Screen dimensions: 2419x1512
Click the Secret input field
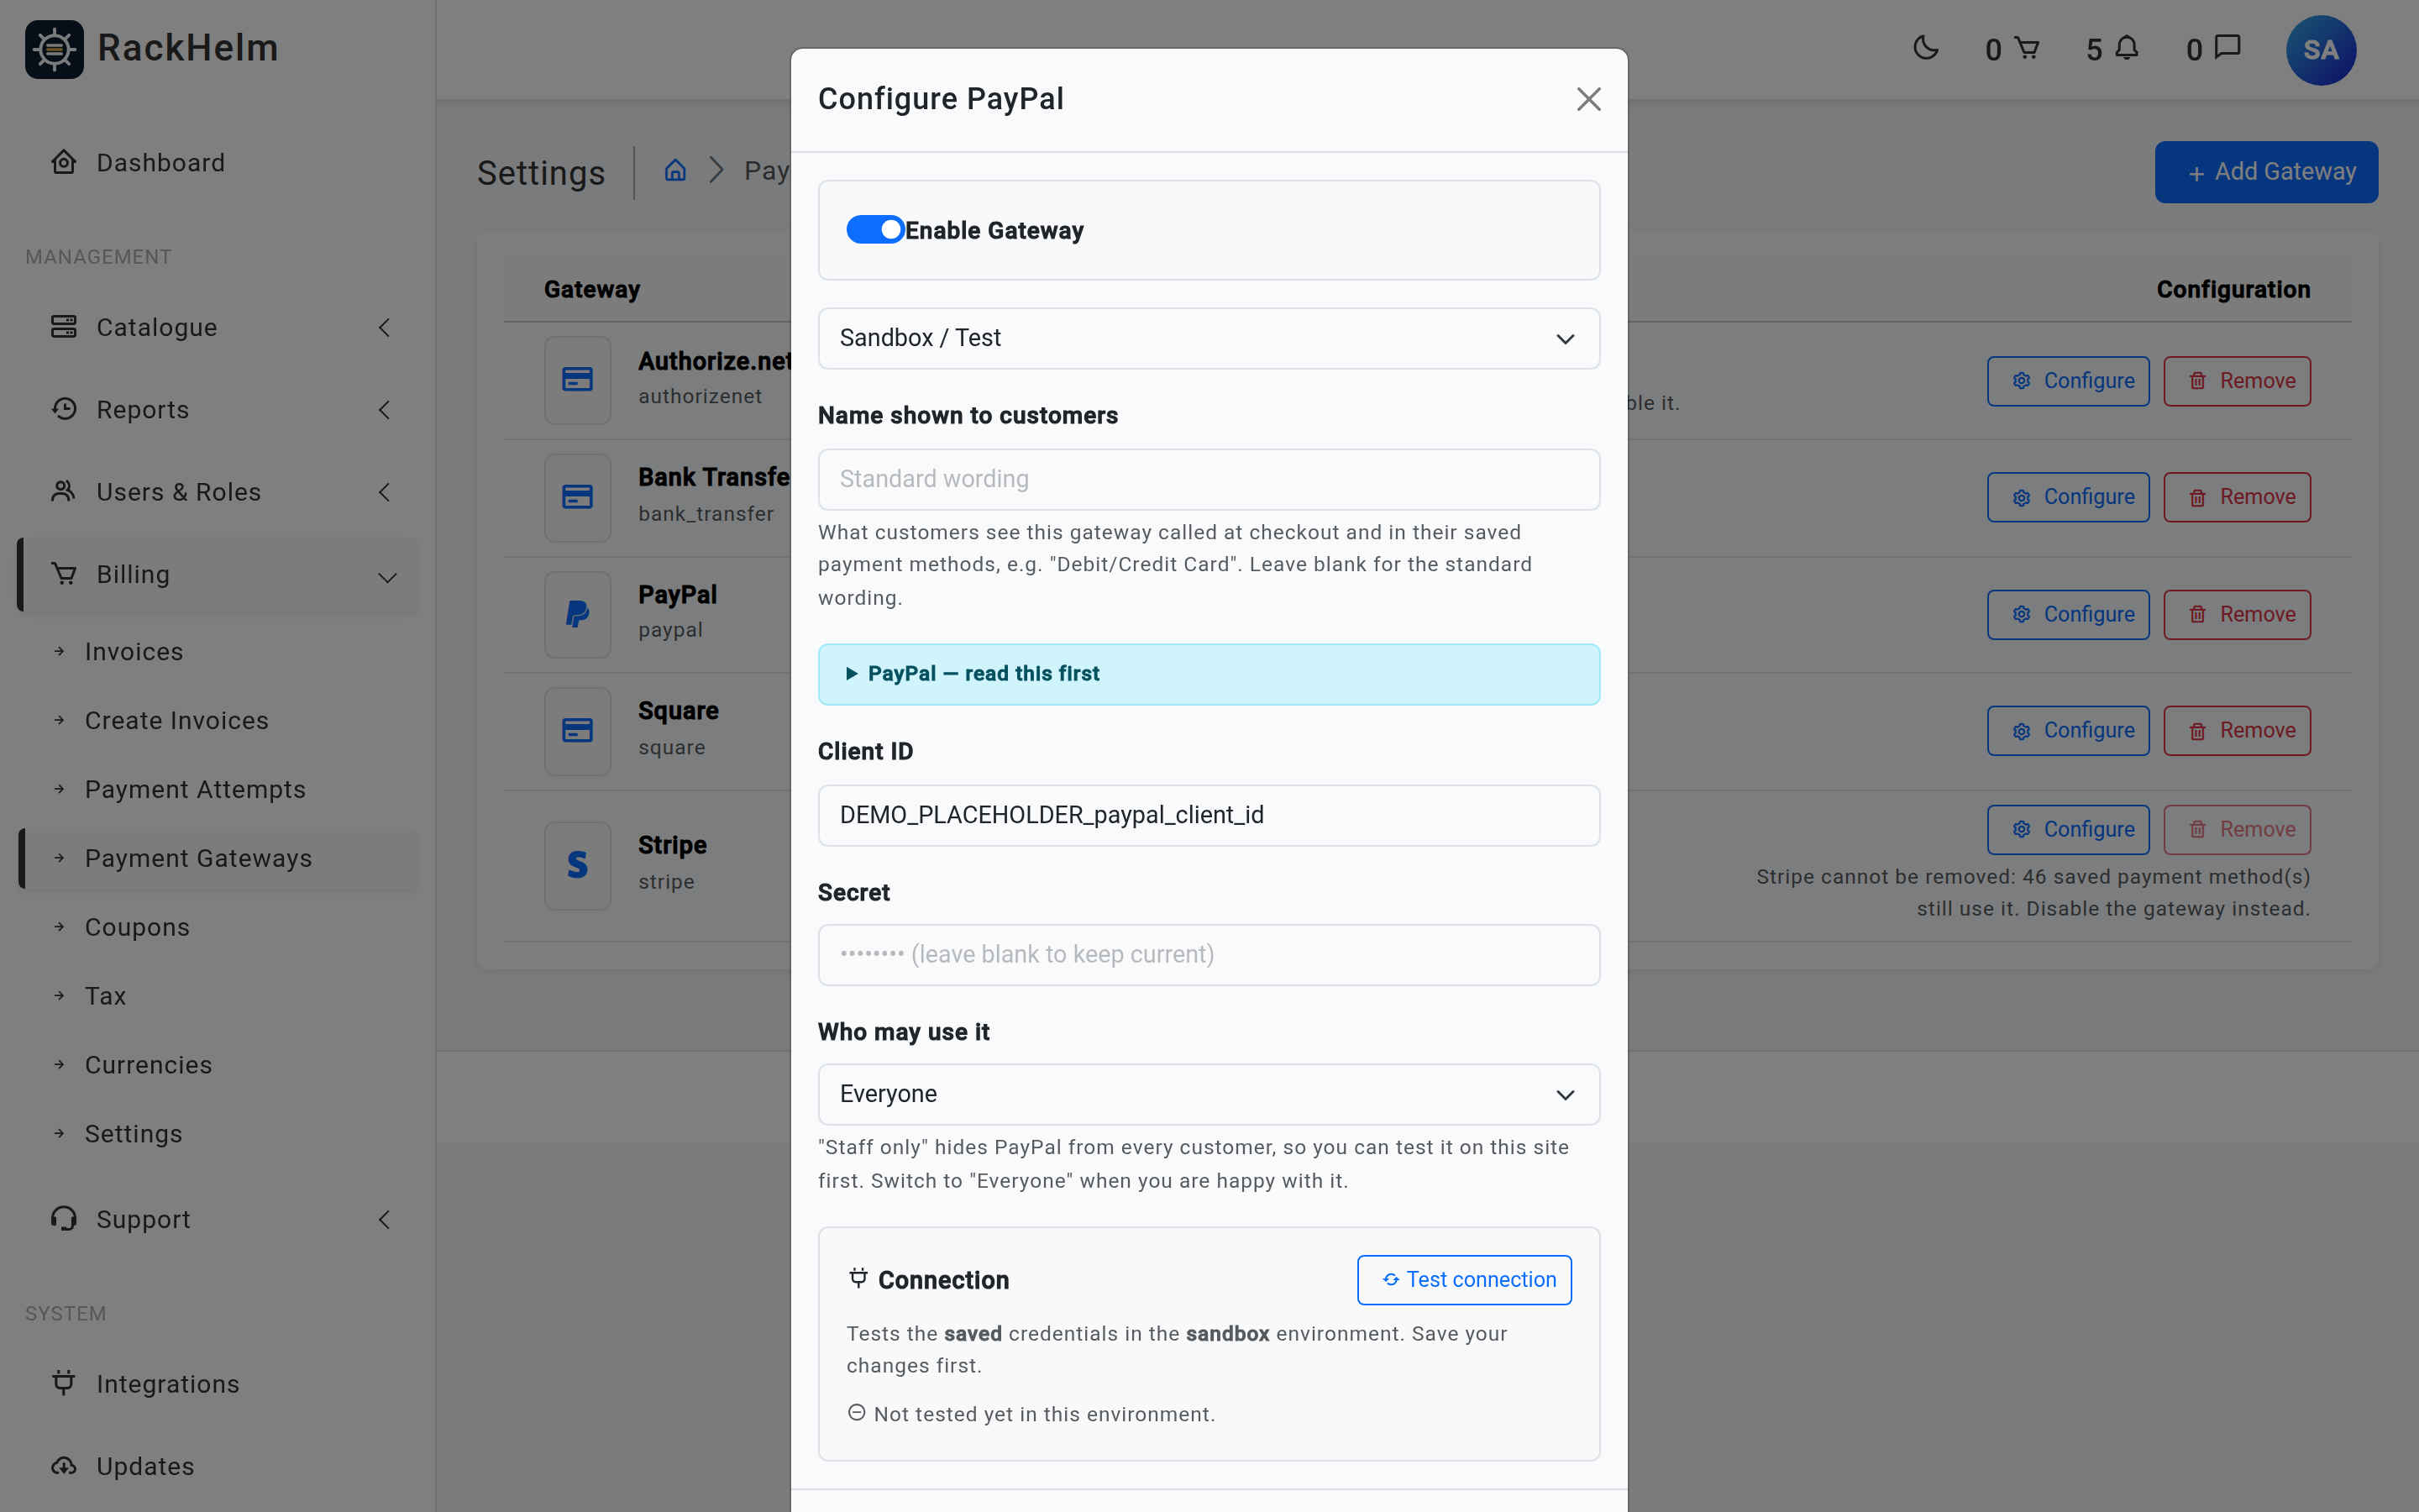tap(1209, 955)
